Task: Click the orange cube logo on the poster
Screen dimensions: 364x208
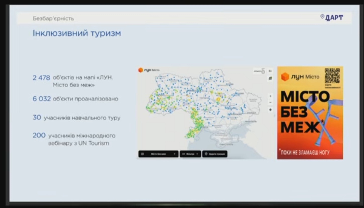Action: 285,77
